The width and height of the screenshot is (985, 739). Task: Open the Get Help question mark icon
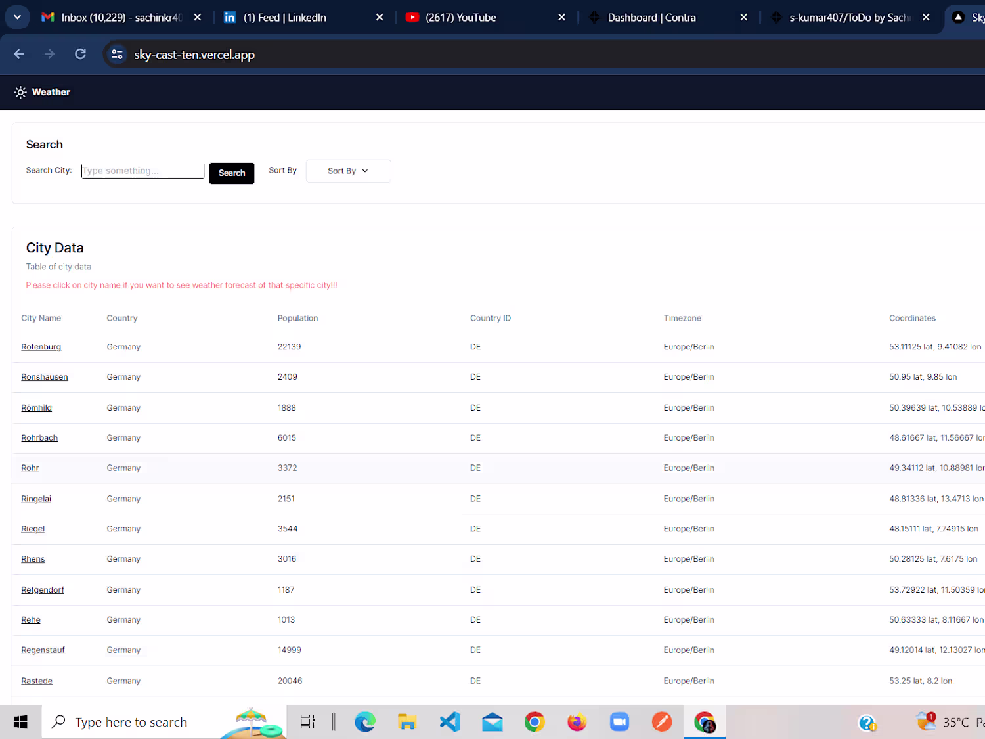tap(867, 723)
